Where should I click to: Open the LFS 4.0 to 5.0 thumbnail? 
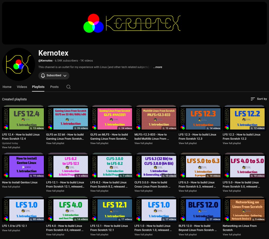click(244, 166)
